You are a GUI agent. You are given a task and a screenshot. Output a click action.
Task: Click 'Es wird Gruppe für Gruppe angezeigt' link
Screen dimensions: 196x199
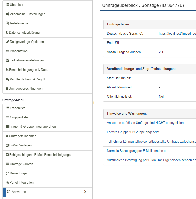(134, 132)
